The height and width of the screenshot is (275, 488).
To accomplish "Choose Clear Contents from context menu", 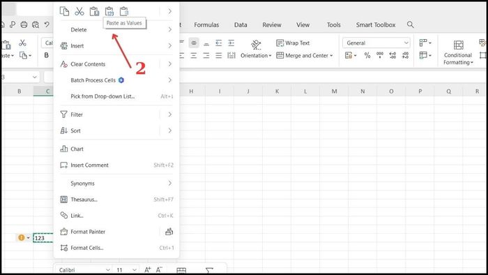I will tap(88, 64).
